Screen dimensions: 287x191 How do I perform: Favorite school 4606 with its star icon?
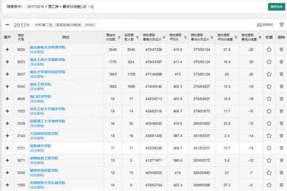click(269, 99)
